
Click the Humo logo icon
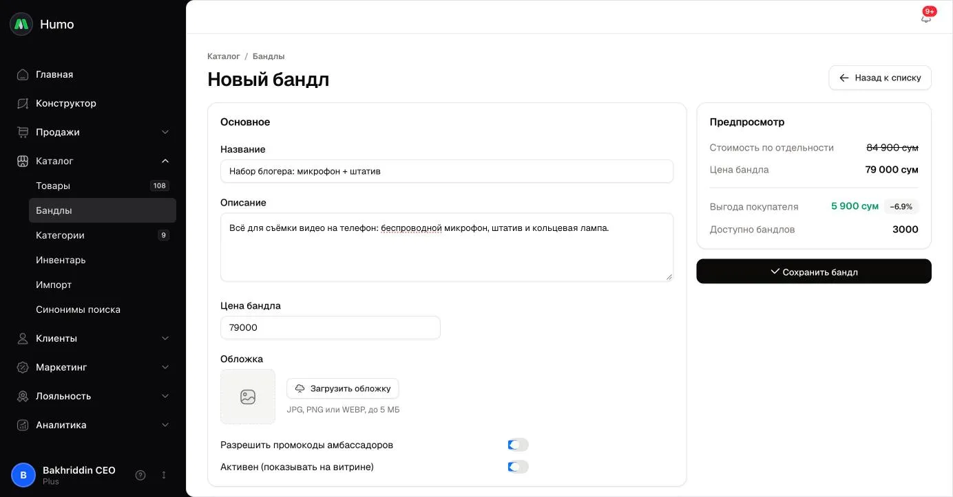[21, 24]
